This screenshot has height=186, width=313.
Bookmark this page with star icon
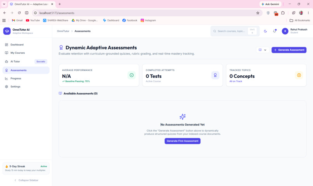258,13
